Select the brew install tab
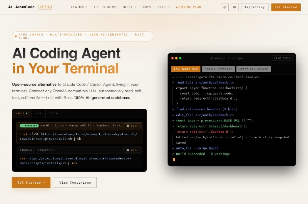308x204 pixels. pos(54,113)
